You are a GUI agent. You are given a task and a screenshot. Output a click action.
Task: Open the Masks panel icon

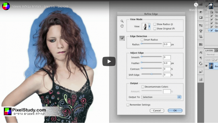tap(201, 17)
